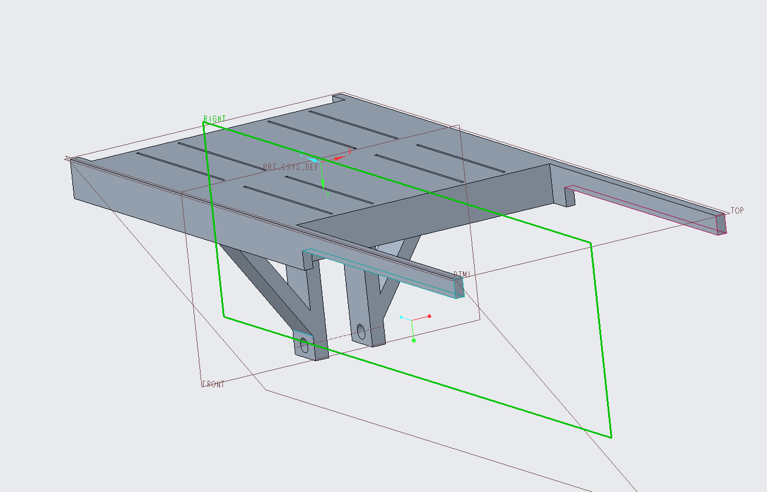Pick the magenta-outlined rail near TOP label
Image resolution: width=767 pixels, height=492 pixels.
pos(646,210)
